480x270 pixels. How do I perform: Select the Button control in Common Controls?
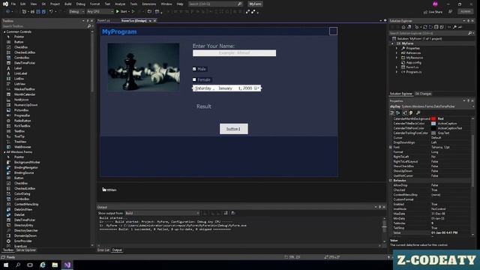pyautogui.click(x=19, y=42)
